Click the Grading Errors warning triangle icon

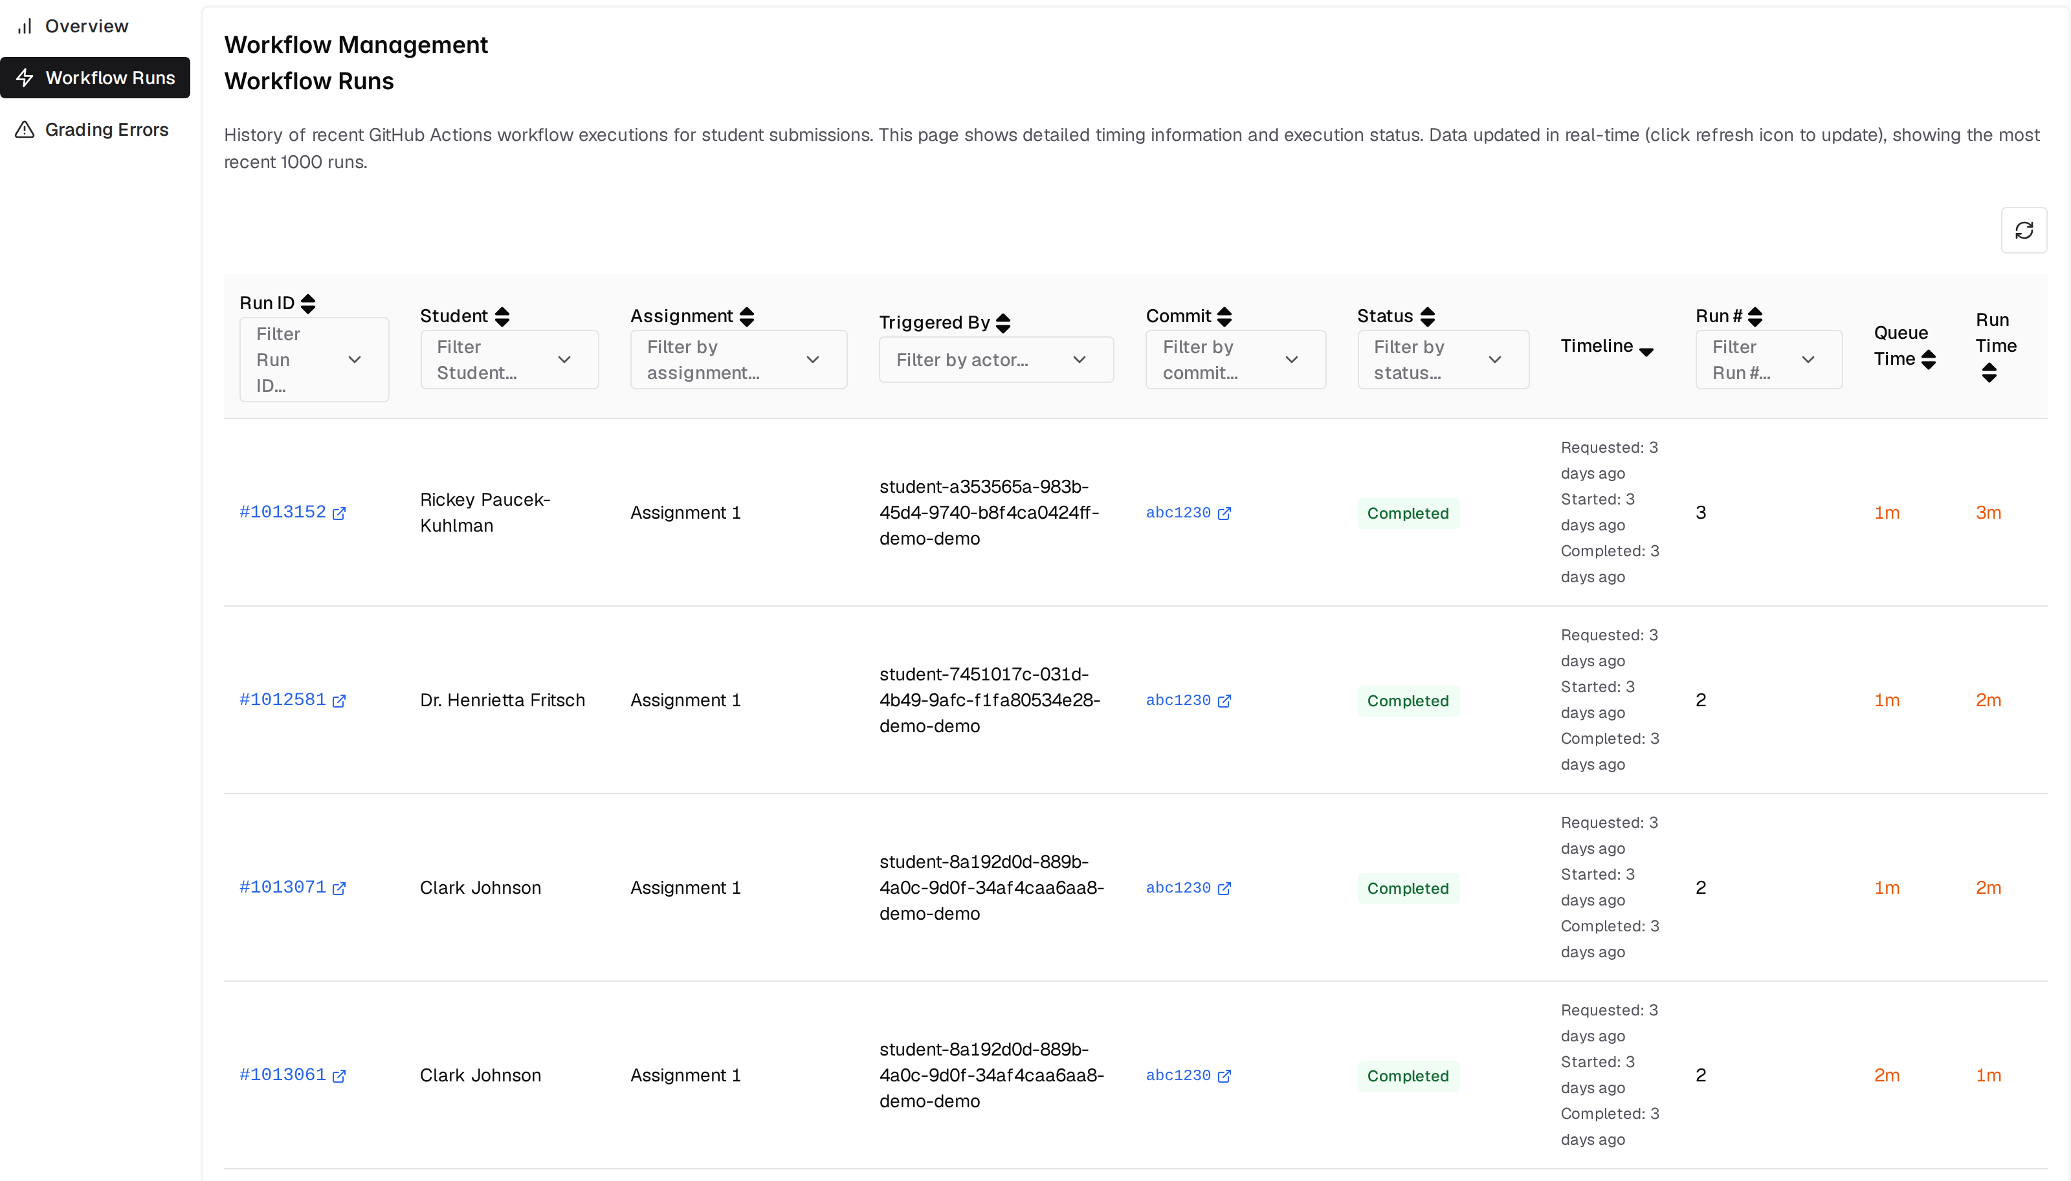pos(25,130)
